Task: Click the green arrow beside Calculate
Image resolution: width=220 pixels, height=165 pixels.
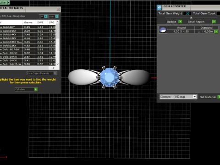Action: pyautogui.click(x=36, y=89)
